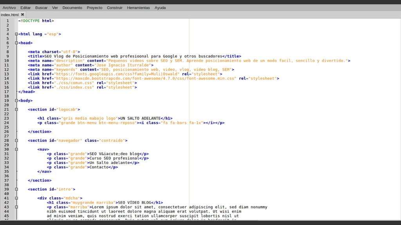
Task: Collapse the paragraph fold on line 43
Action: (16, 207)
